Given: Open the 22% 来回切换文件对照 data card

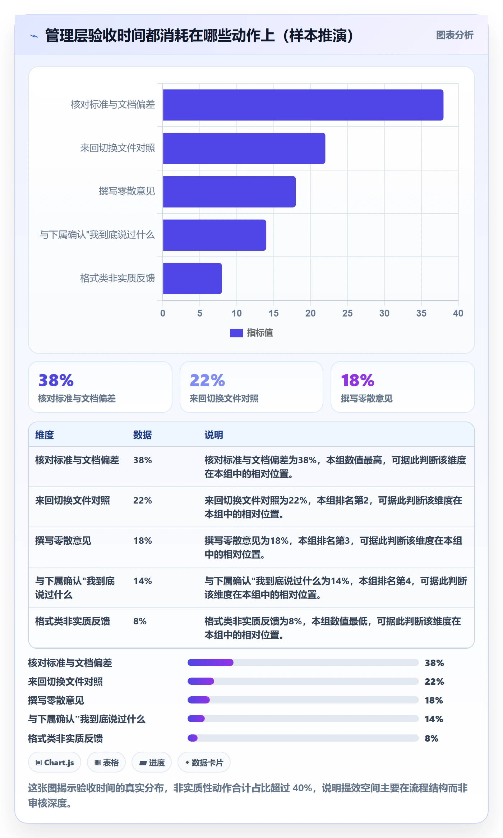Looking at the screenshot, I should (x=251, y=387).
